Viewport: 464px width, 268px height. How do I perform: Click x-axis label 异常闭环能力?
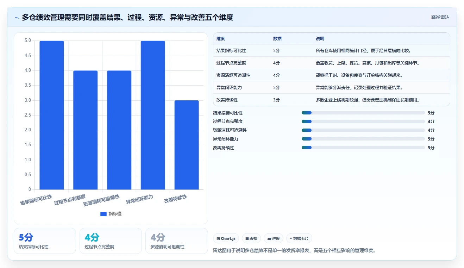139,199
